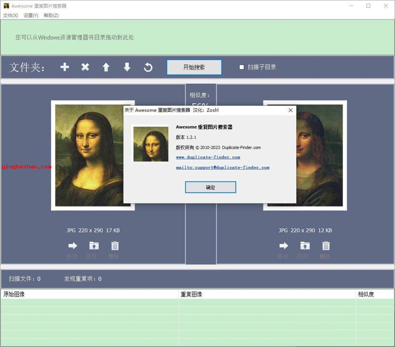Confirm the About dialog with 确定
The width and height of the screenshot is (395, 347).
point(211,187)
